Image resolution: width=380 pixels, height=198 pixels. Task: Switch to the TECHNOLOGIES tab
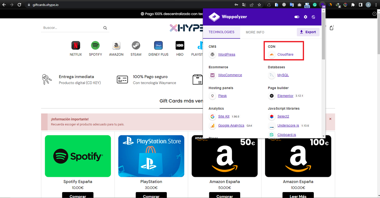click(x=221, y=32)
